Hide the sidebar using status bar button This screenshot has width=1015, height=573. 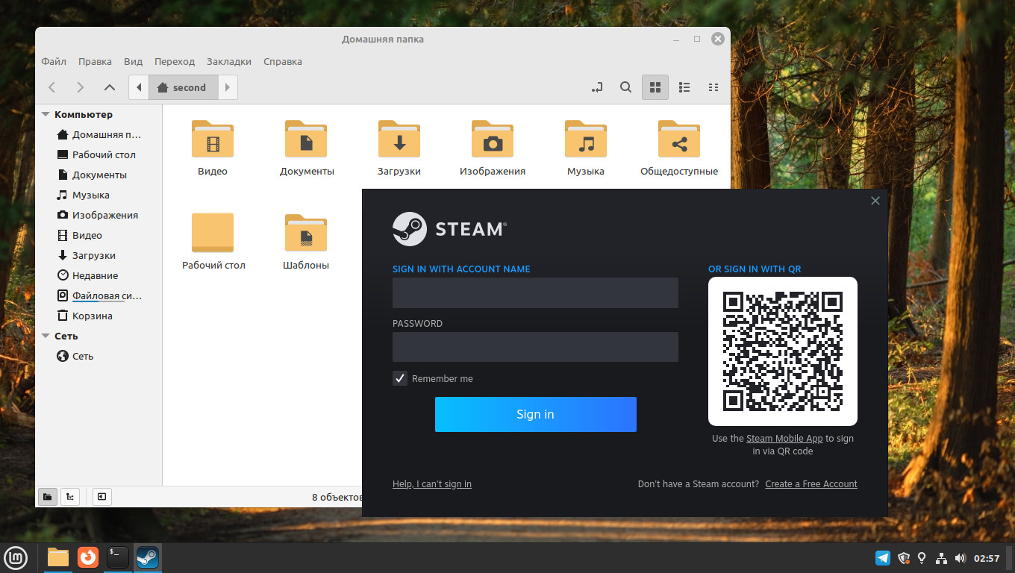coord(102,496)
